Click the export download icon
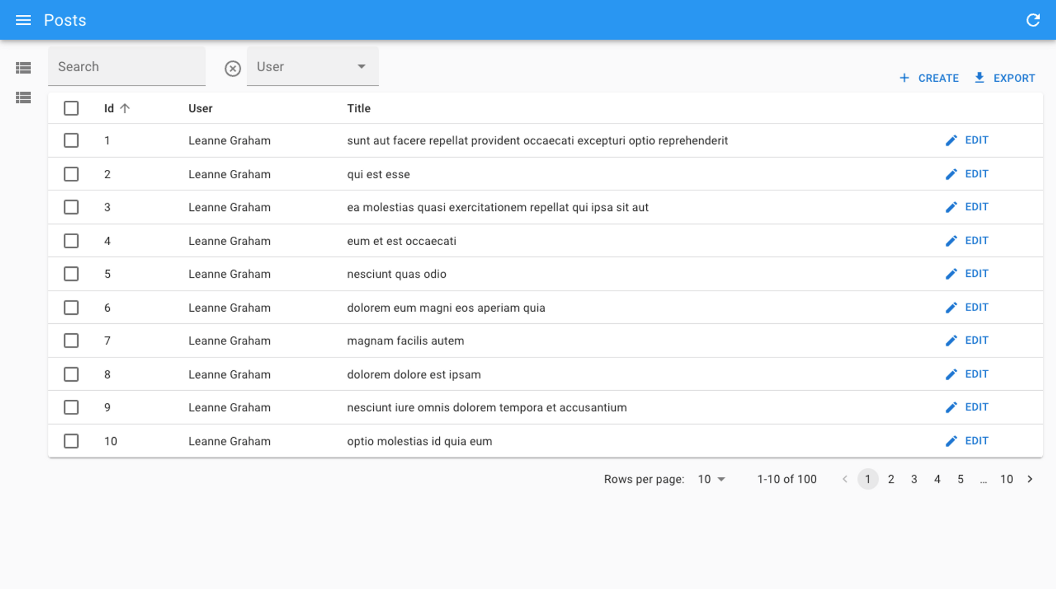The height and width of the screenshot is (589, 1056). [x=979, y=78]
